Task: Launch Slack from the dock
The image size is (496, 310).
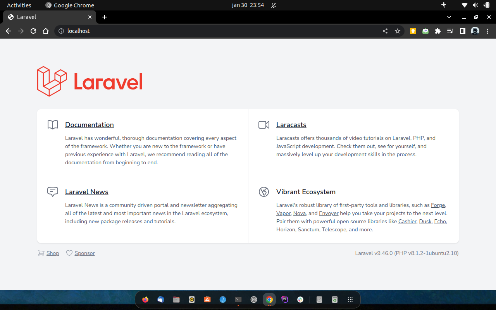Action: (300, 300)
